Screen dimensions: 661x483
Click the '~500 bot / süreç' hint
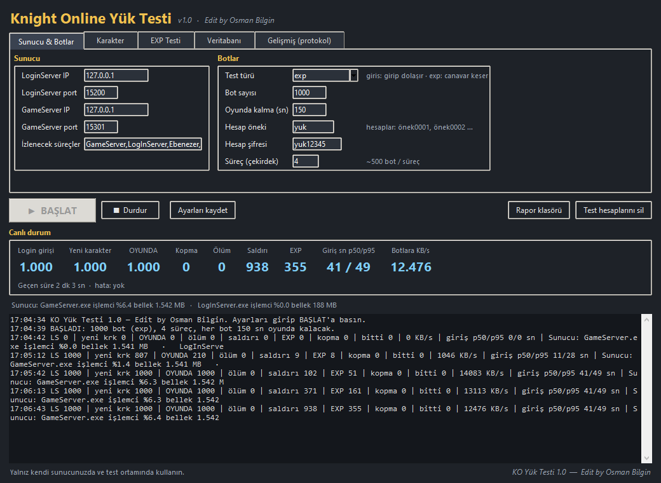393,161
